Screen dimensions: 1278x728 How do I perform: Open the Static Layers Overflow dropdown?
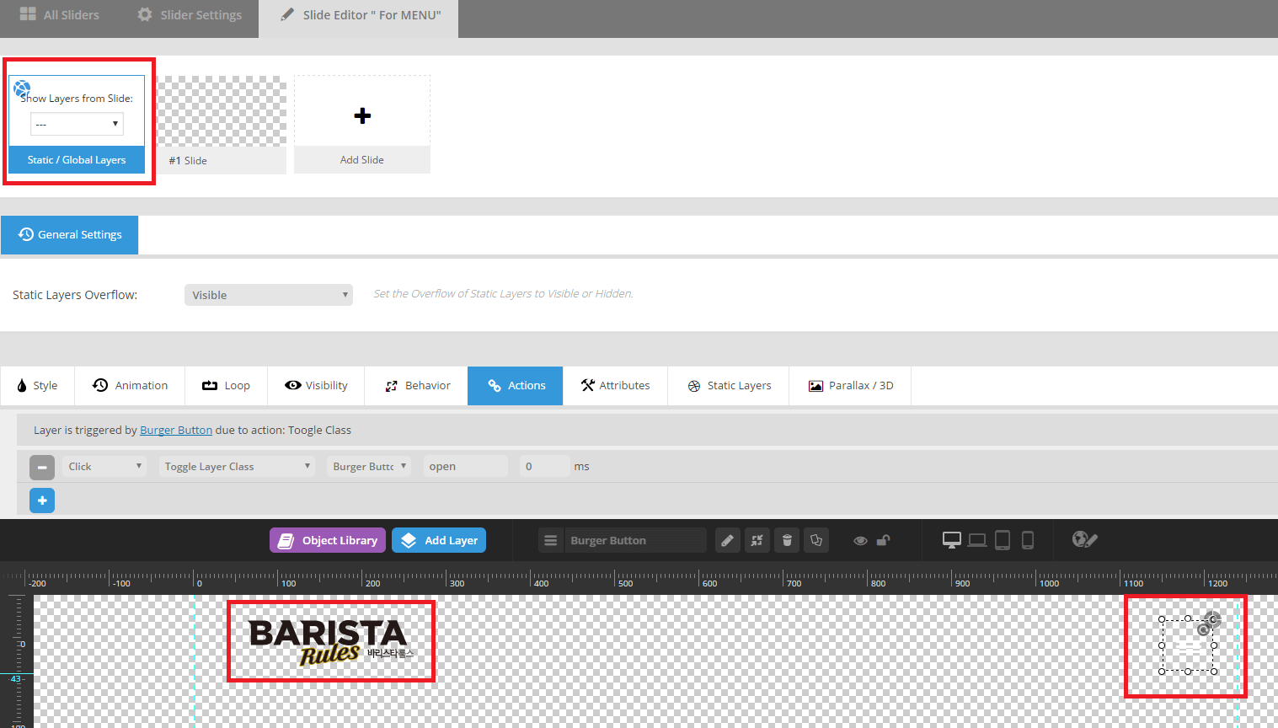[x=269, y=295]
